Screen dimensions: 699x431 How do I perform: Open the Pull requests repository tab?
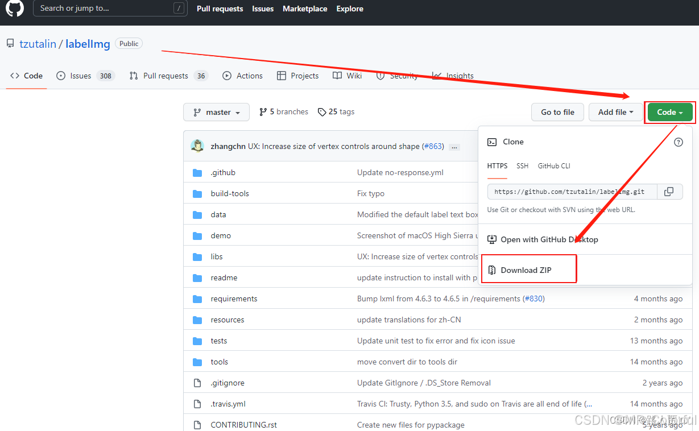[168, 76]
